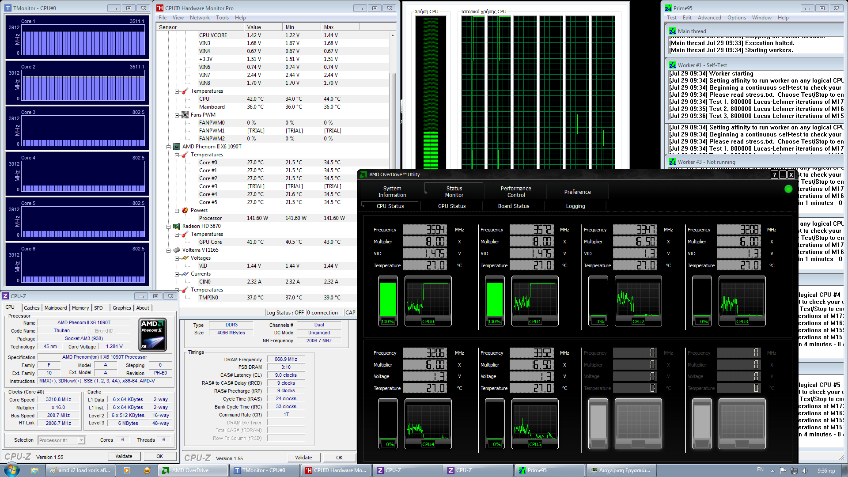Open the media player taskbar icon
The height and width of the screenshot is (477, 848).
tap(127, 470)
